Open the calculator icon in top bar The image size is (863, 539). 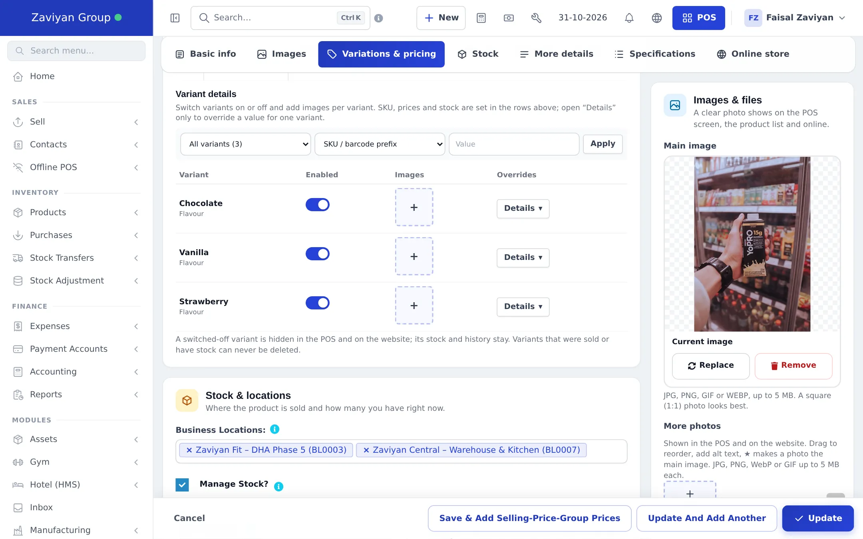coord(481,18)
